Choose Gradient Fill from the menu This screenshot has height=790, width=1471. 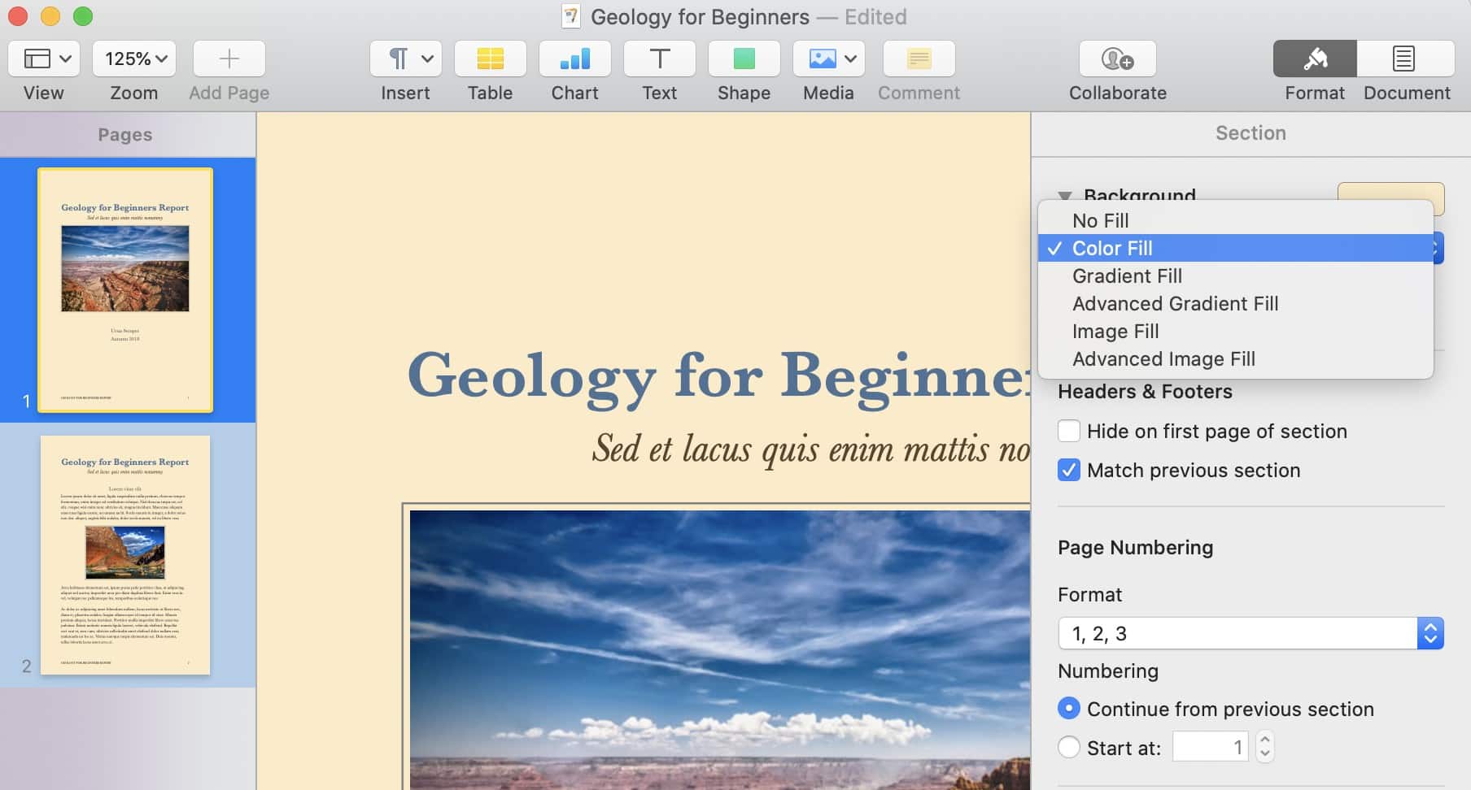coord(1127,276)
